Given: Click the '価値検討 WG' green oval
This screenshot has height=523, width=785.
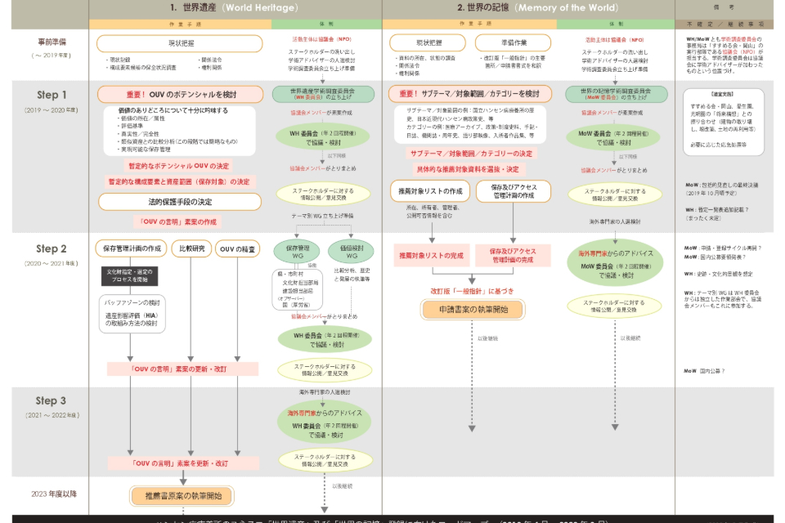Looking at the screenshot, I should point(352,252).
